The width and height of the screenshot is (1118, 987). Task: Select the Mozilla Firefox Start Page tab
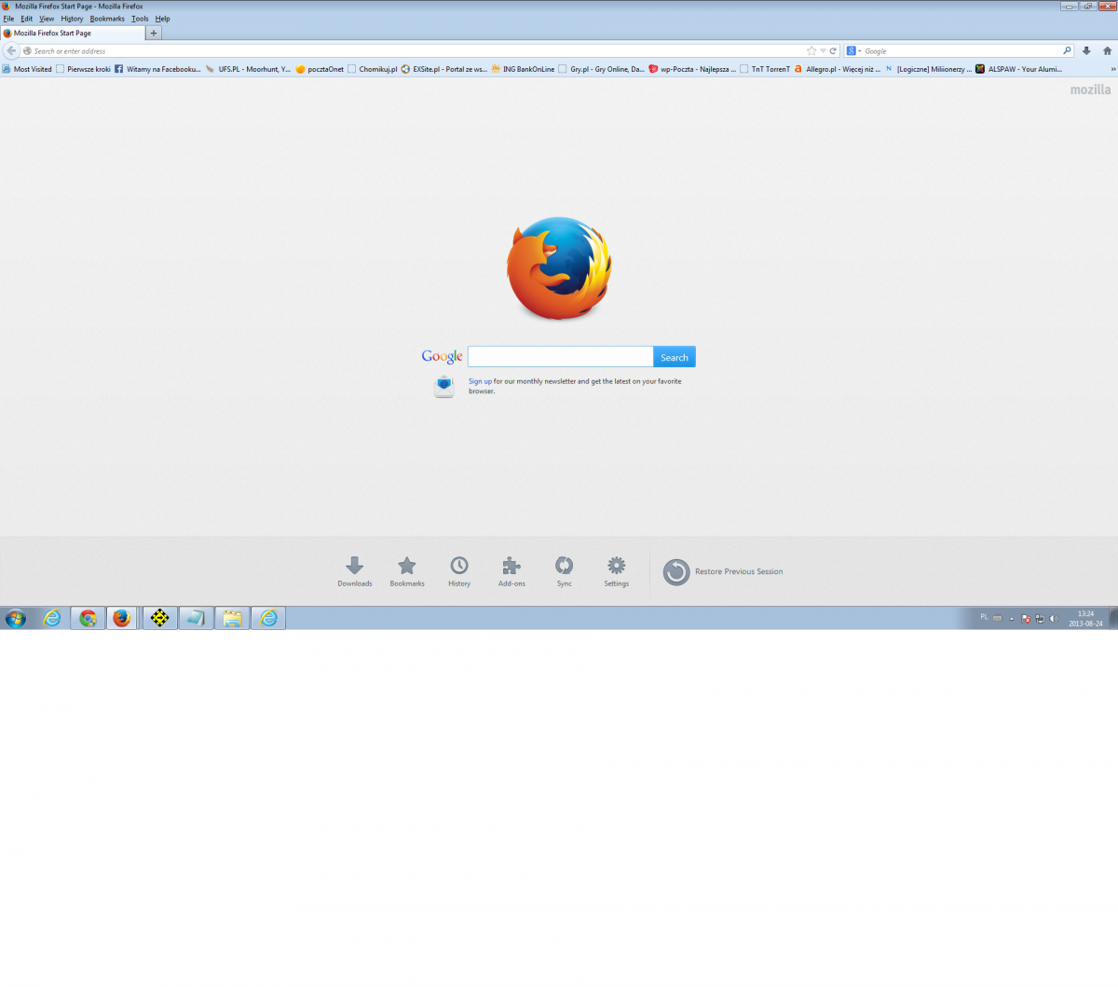coord(73,33)
